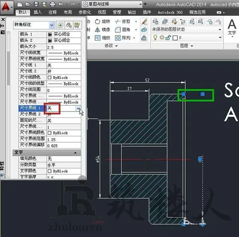
Task: Collapse the 文字 section in Properties
Action: click(75, 153)
